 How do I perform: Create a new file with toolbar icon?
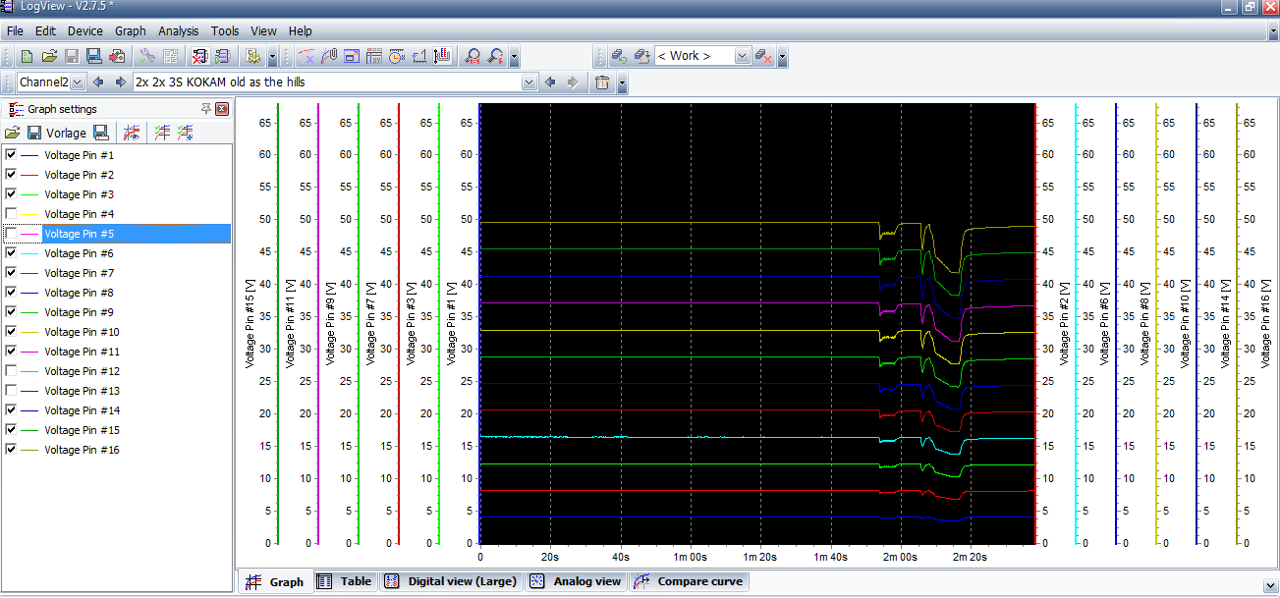(x=28, y=56)
